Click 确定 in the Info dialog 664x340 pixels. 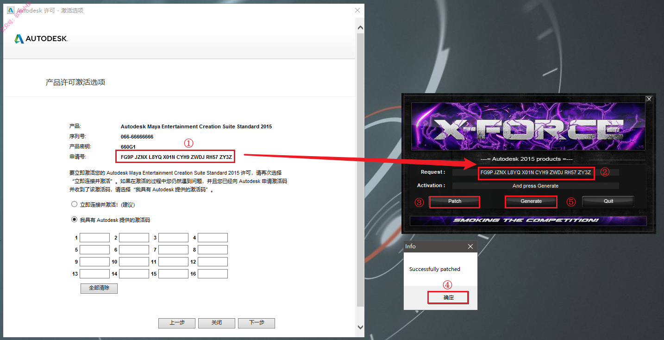click(448, 297)
